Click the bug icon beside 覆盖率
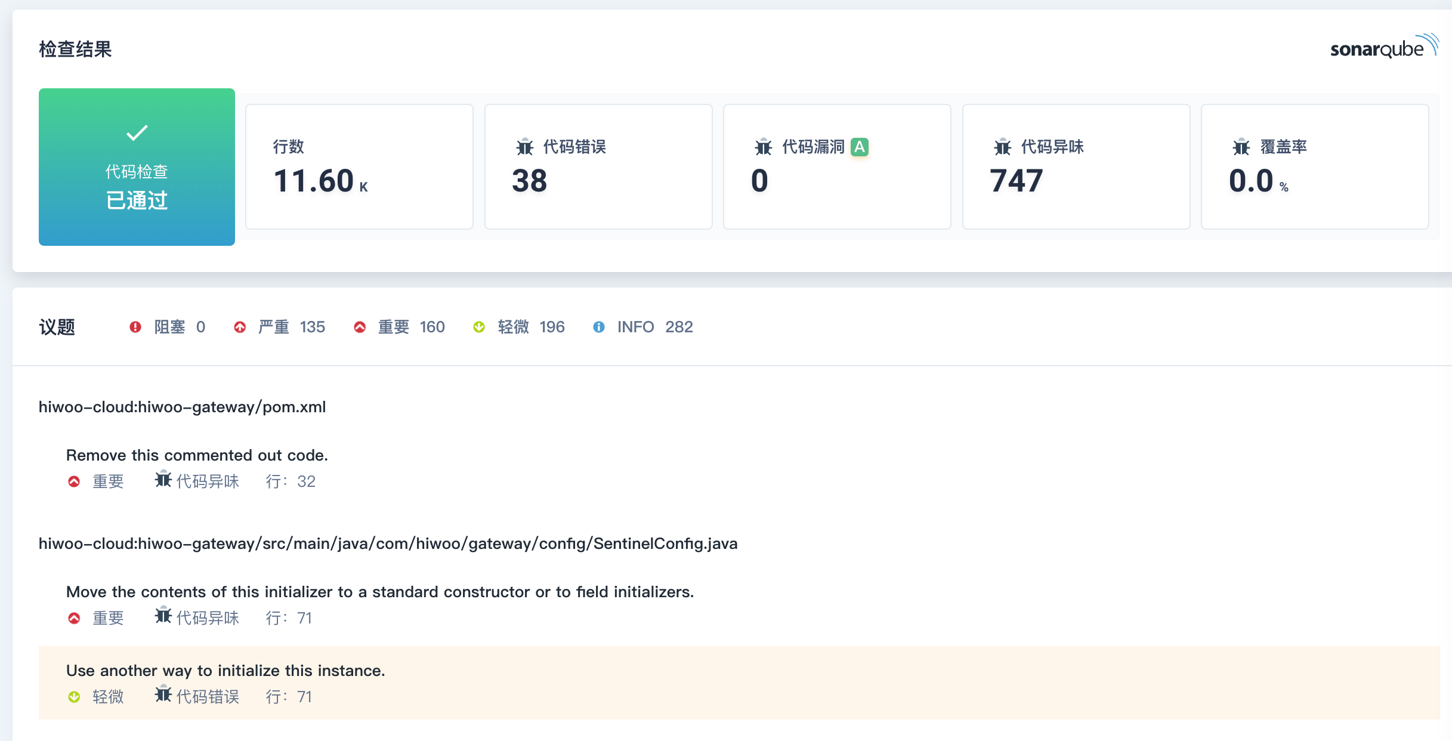Viewport: 1452px width, 741px height. click(x=1241, y=147)
